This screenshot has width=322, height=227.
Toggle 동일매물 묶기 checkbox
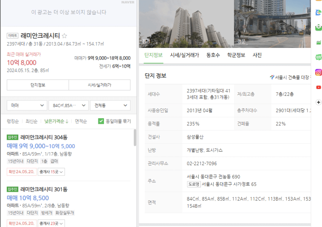point(101,121)
